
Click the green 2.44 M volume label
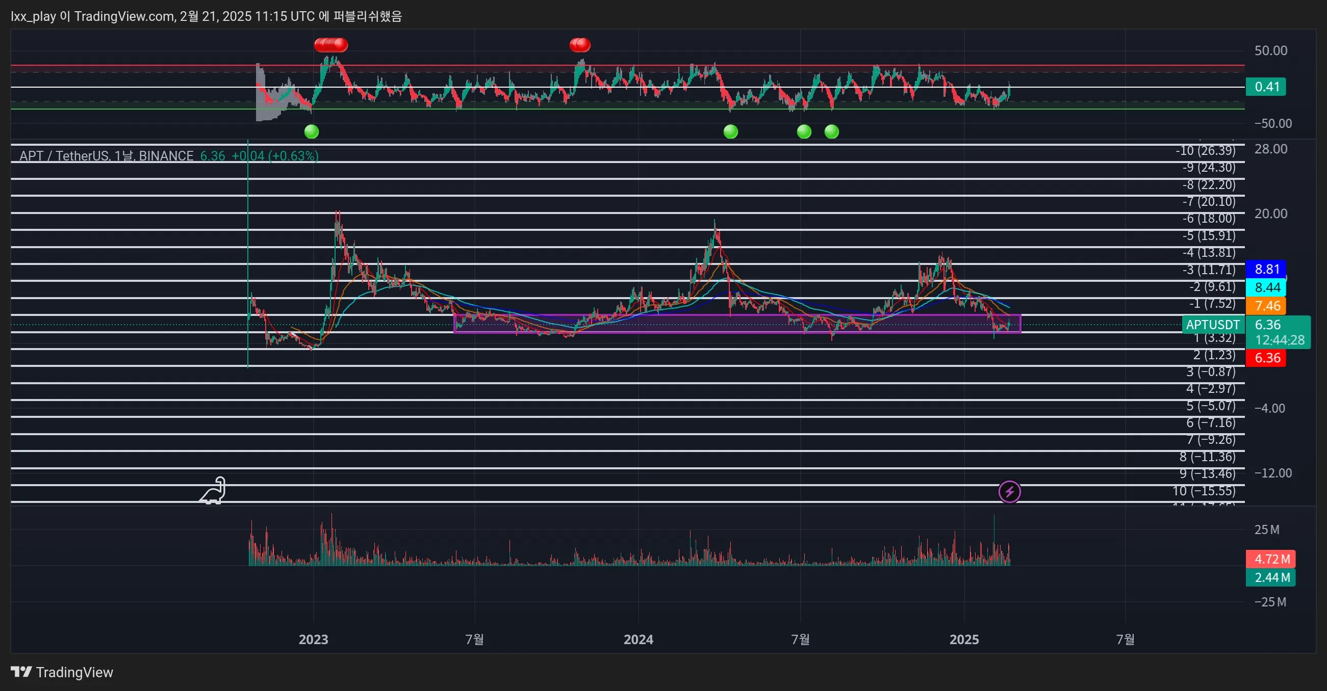point(1271,578)
